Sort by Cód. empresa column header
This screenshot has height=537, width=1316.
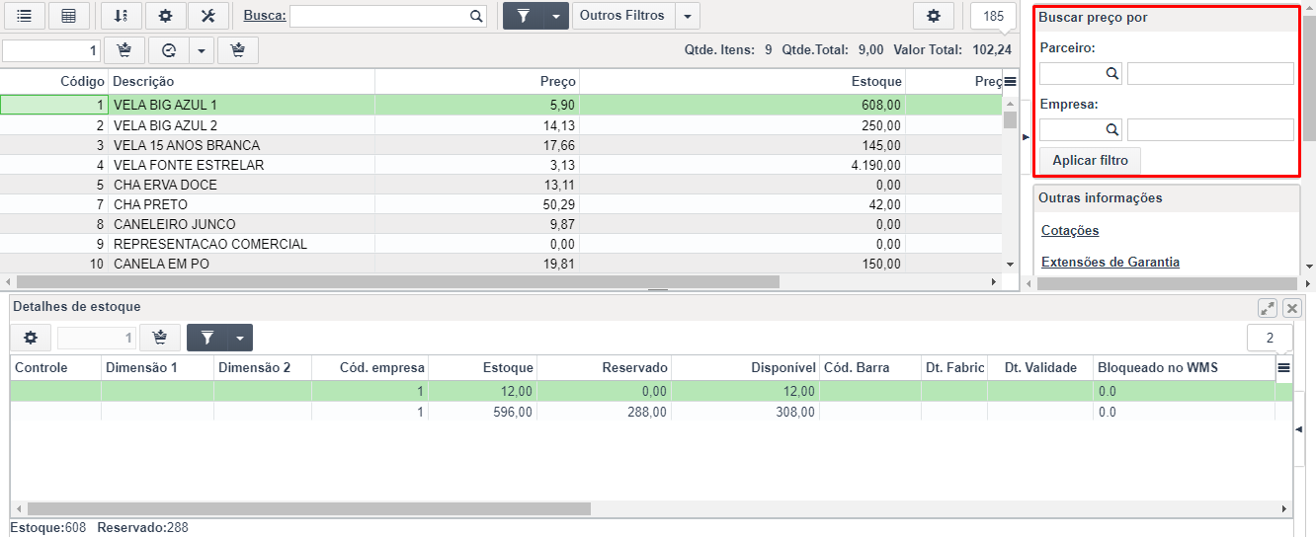(370, 367)
